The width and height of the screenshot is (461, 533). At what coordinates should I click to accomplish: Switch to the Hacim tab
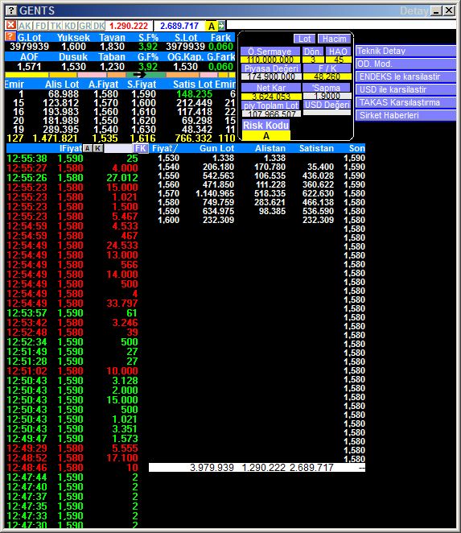pyautogui.click(x=334, y=39)
